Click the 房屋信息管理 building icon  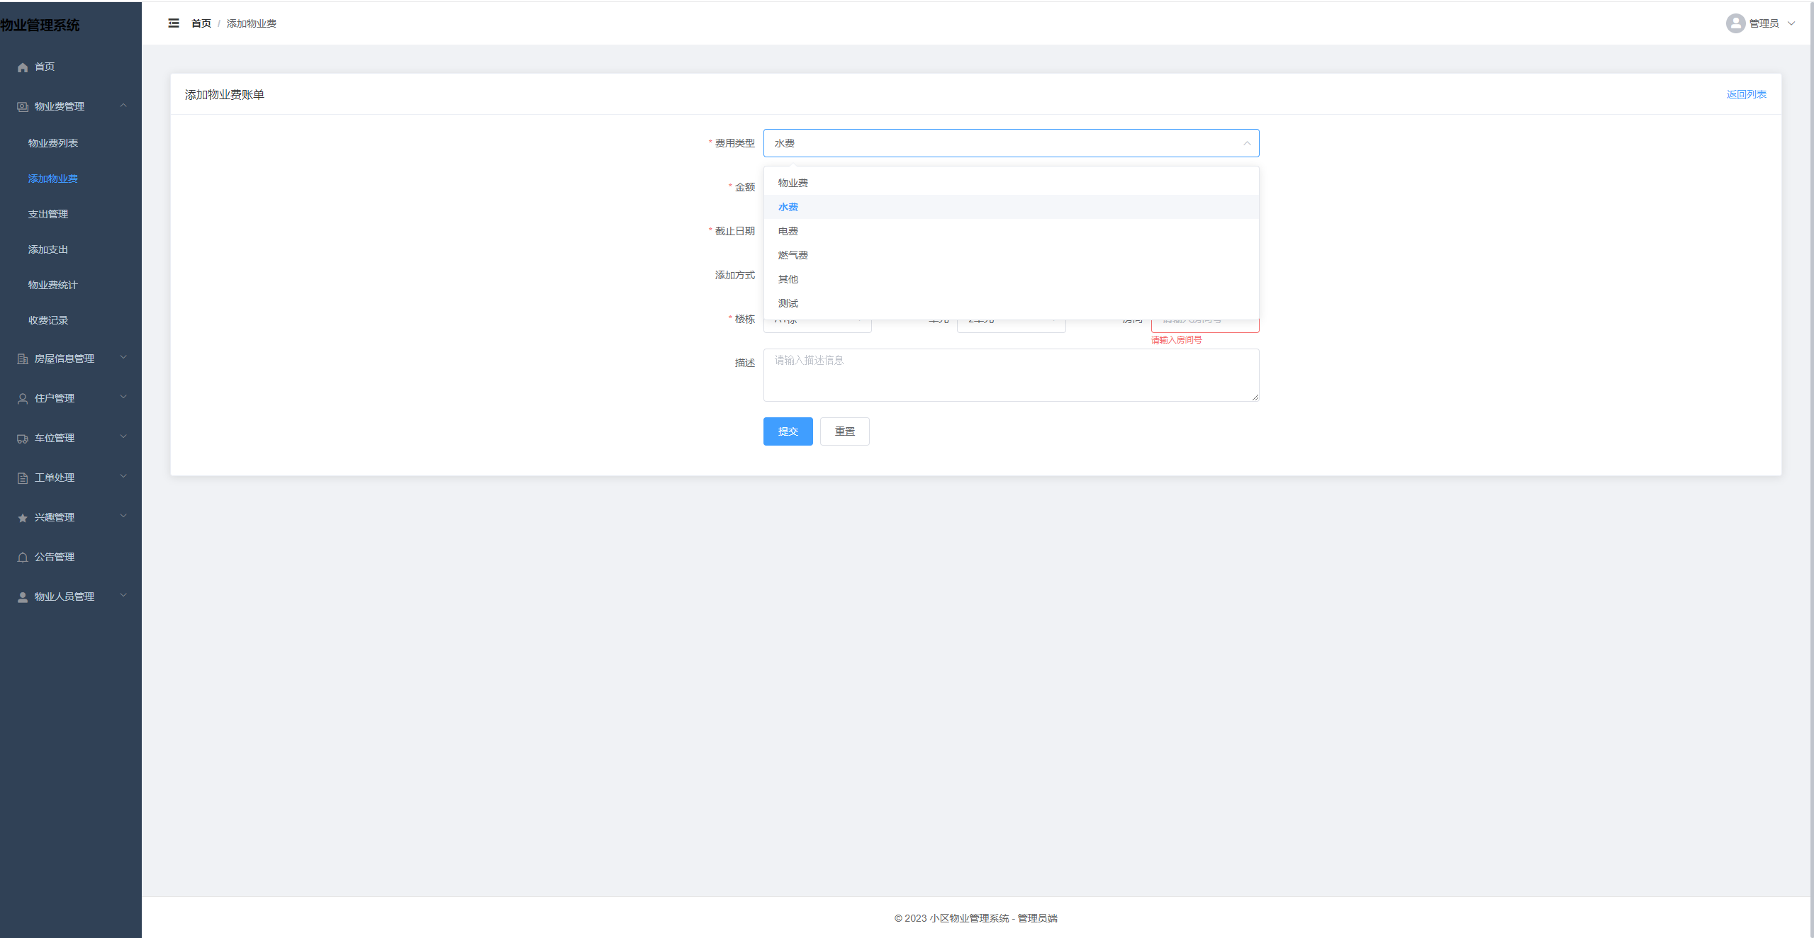[x=23, y=359]
